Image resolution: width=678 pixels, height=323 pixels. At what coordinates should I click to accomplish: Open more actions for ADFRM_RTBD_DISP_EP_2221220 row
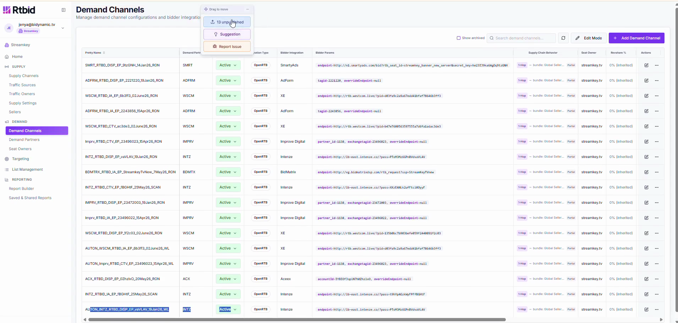pyautogui.click(x=657, y=81)
